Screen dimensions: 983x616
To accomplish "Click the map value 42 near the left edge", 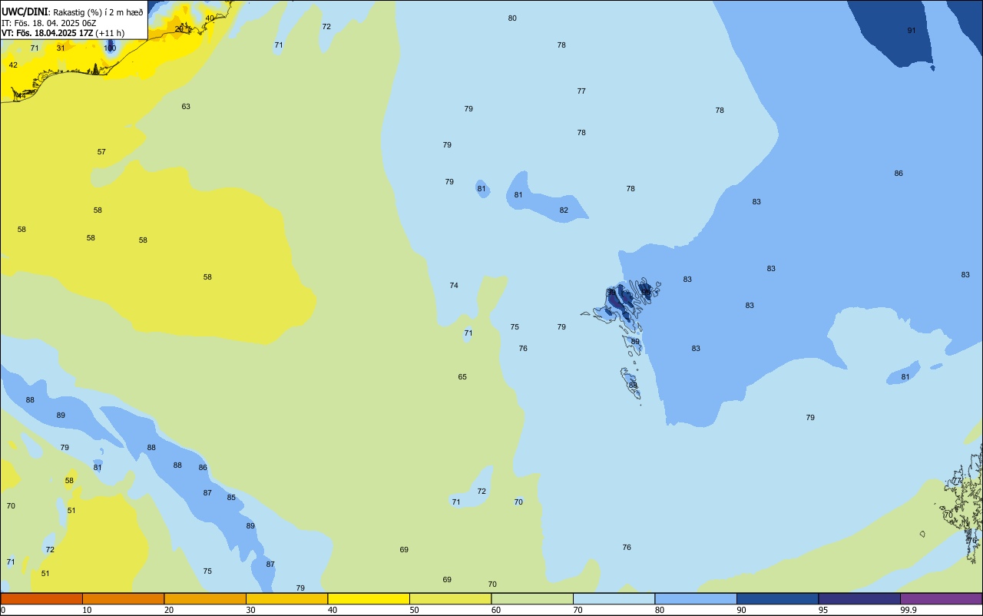I will coord(13,65).
